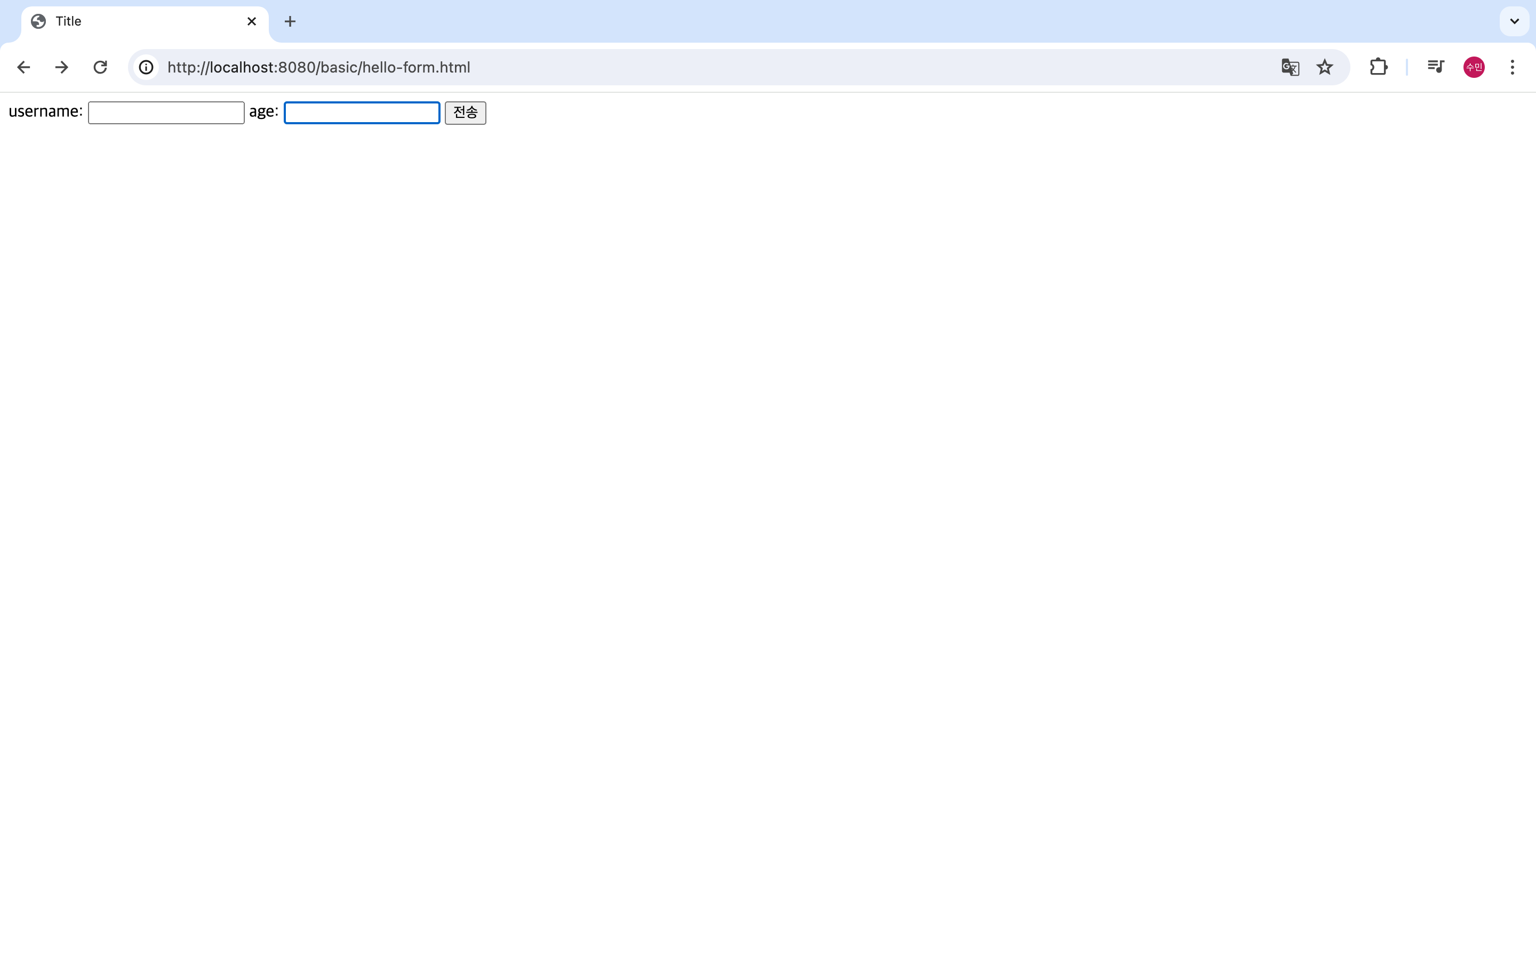Click the username label text
Screen dimensions: 1536x960
click(x=45, y=112)
